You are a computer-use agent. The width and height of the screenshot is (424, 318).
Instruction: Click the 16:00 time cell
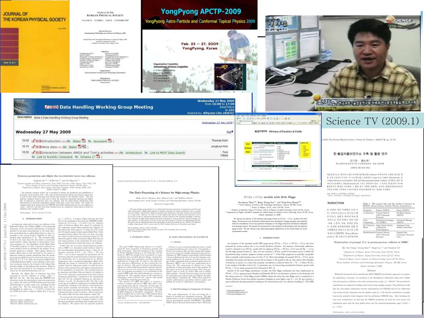(25, 141)
